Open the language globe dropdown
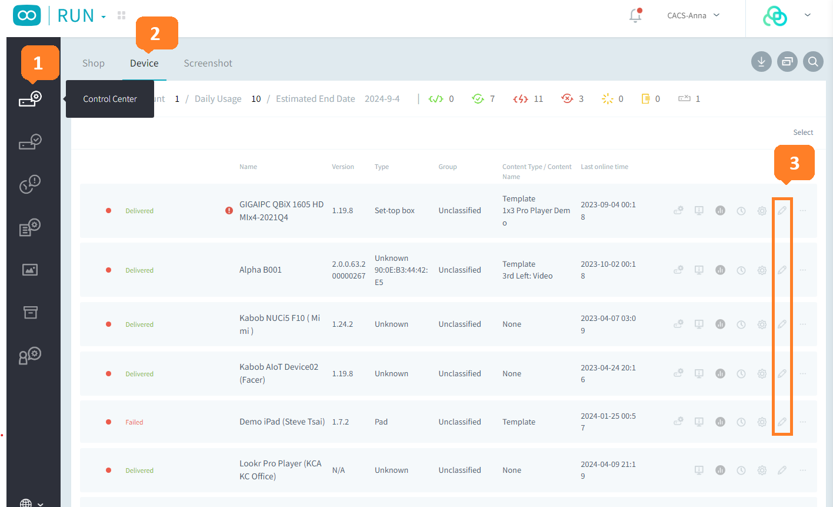833x507 pixels. point(31,503)
